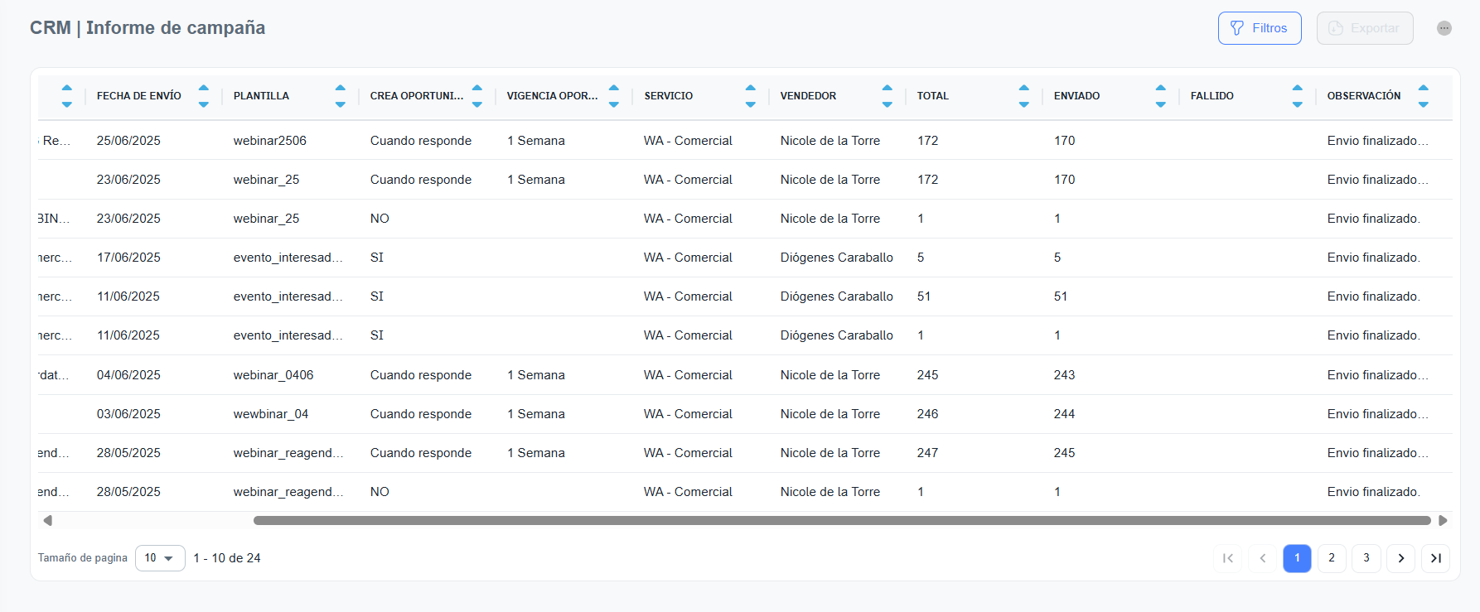The width and height of the screenshot is (1480, 612).
Task: Jump to last page button
Action: point(1436,558)
